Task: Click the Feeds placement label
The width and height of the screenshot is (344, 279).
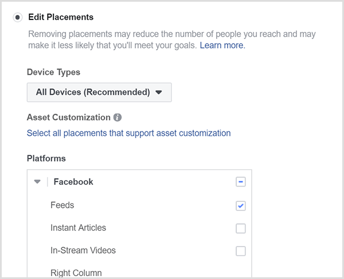Action: point(62,205)
